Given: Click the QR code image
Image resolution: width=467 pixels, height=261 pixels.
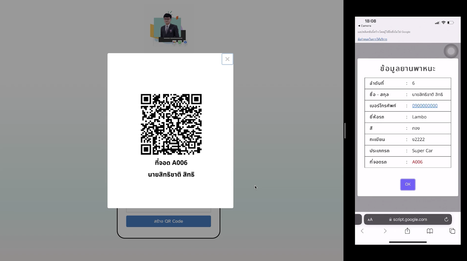Looking at the screenshot, I should [171, 124].
